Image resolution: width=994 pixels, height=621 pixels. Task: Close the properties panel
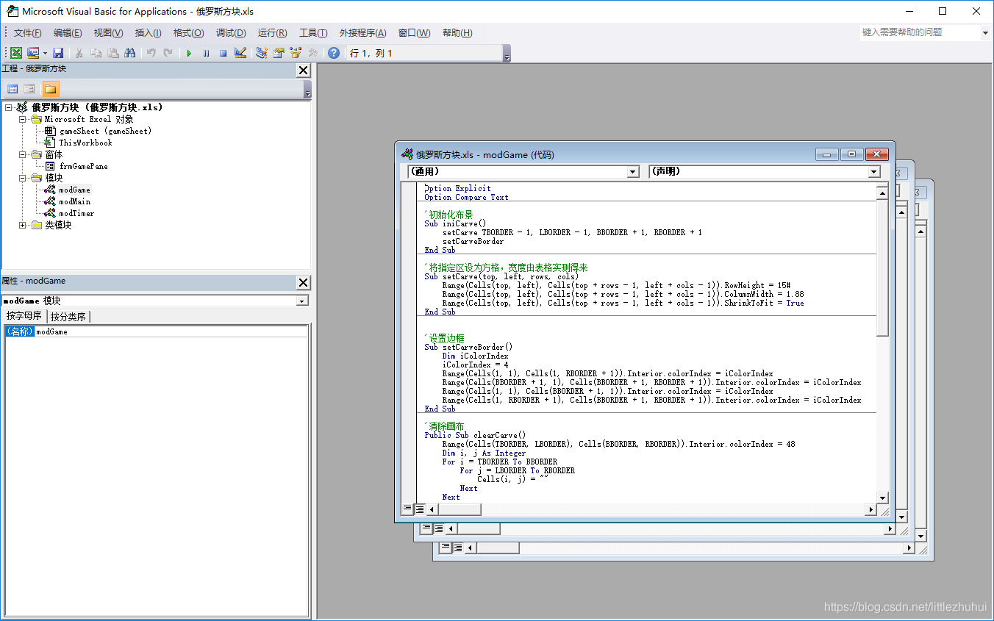tap(303, 282)
